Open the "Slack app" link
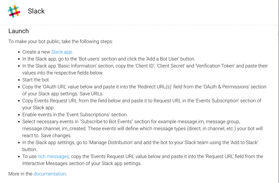This screenshot has width=279, height=183. coord(61,52)
